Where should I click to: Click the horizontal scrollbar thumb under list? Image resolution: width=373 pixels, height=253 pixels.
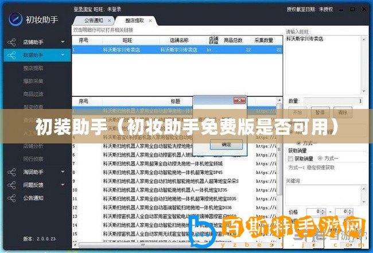pos(143,244)
